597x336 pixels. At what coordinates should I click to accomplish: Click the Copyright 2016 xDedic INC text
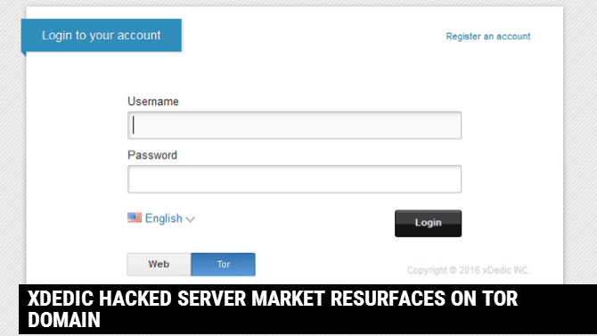coord(469,270)
